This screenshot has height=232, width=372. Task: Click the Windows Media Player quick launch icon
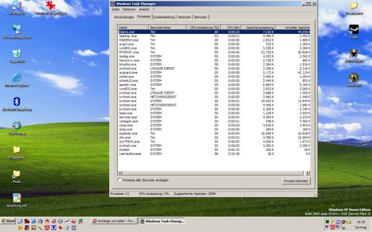click(x=60, y=221)
